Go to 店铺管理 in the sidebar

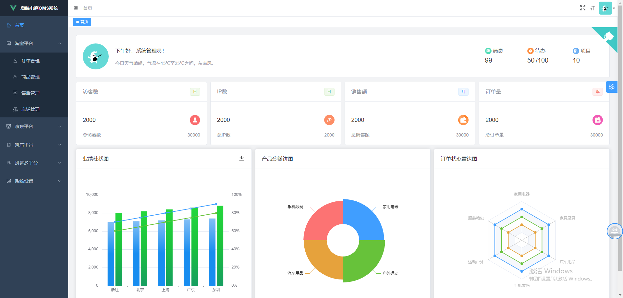pos(31,109)
